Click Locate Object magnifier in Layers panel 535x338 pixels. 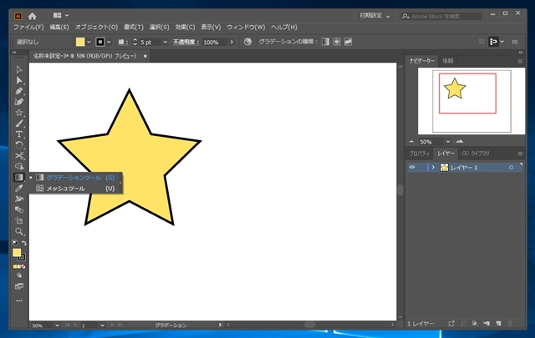pyautogui.click(x=463, y=323)
